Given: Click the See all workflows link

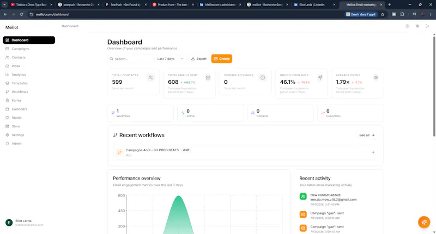Looking at the screenshot, I should point(367,135).
